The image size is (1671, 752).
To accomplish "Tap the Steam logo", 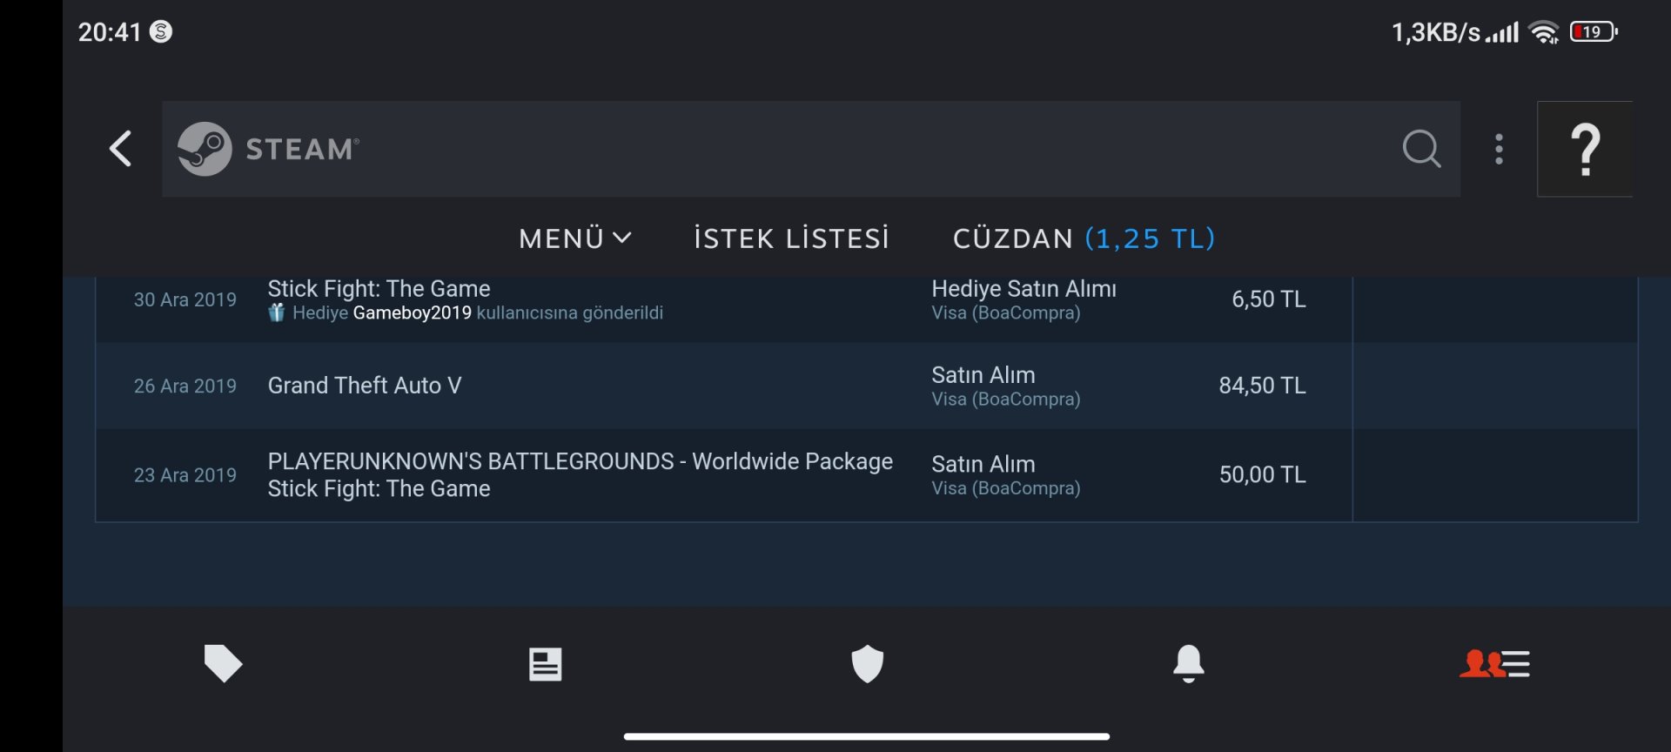I will 268,149.
